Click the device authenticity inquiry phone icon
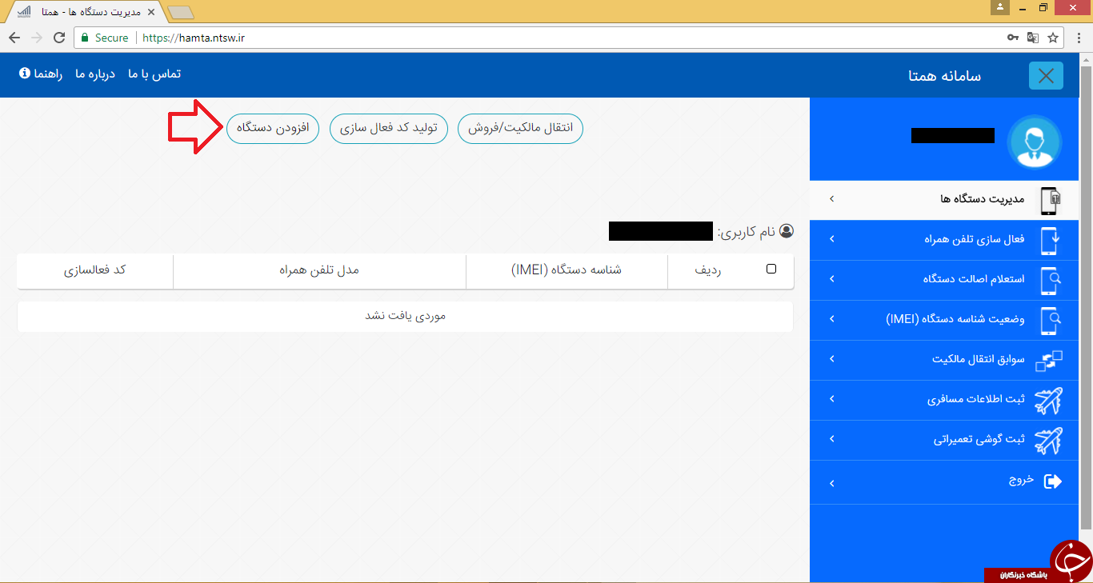The width and height of the screenshot is (1093, 583). pyautogui.click(x=1050, y=281)
